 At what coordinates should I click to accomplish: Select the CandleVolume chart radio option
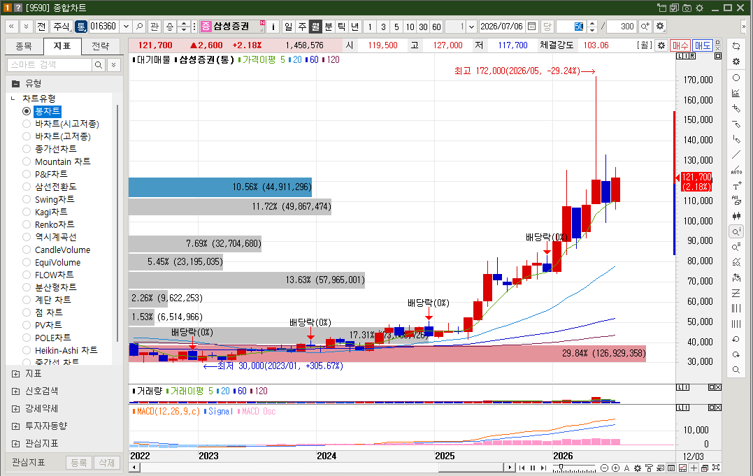tap(27, 250)
